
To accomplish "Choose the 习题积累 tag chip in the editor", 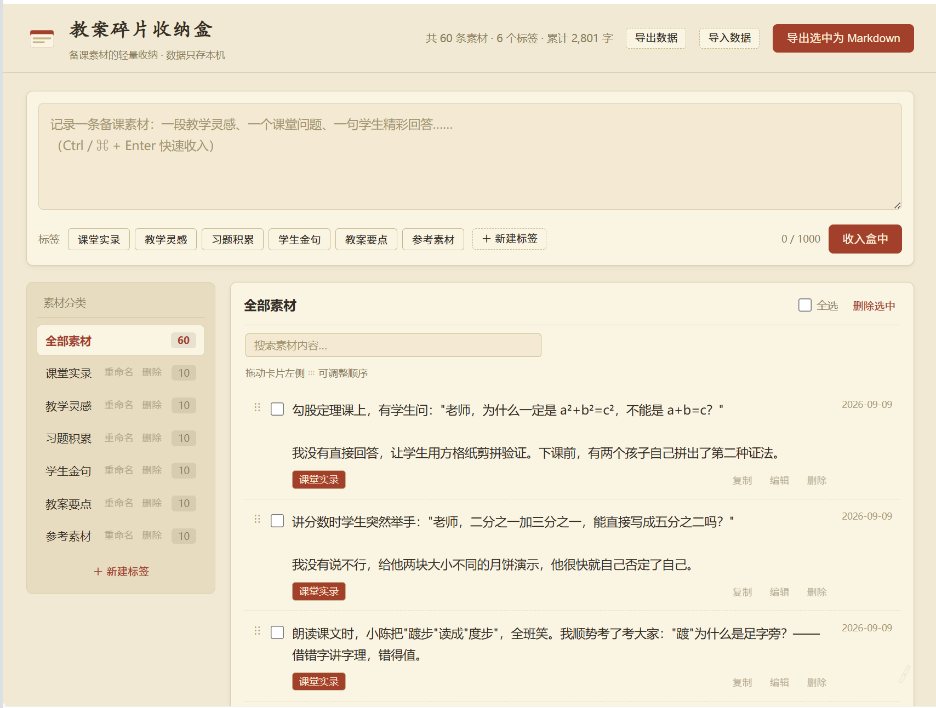I will [232, 239].
